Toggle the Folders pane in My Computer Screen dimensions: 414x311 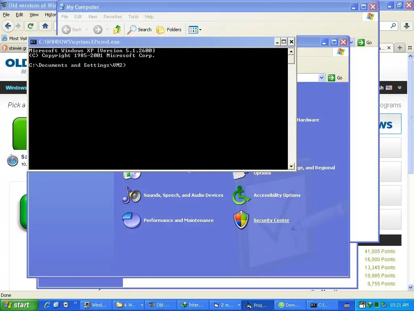pos(169,30)
